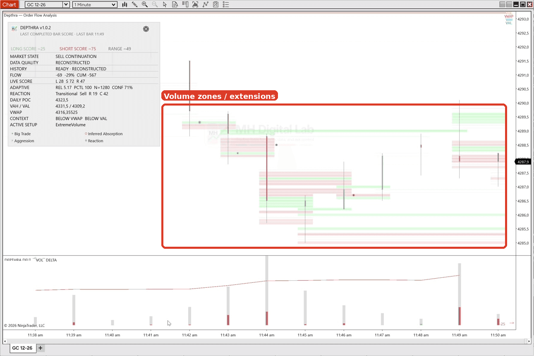Click the horizontal scrollbar at chart bottom
This screenshot has height=356, width=534.
267,342
